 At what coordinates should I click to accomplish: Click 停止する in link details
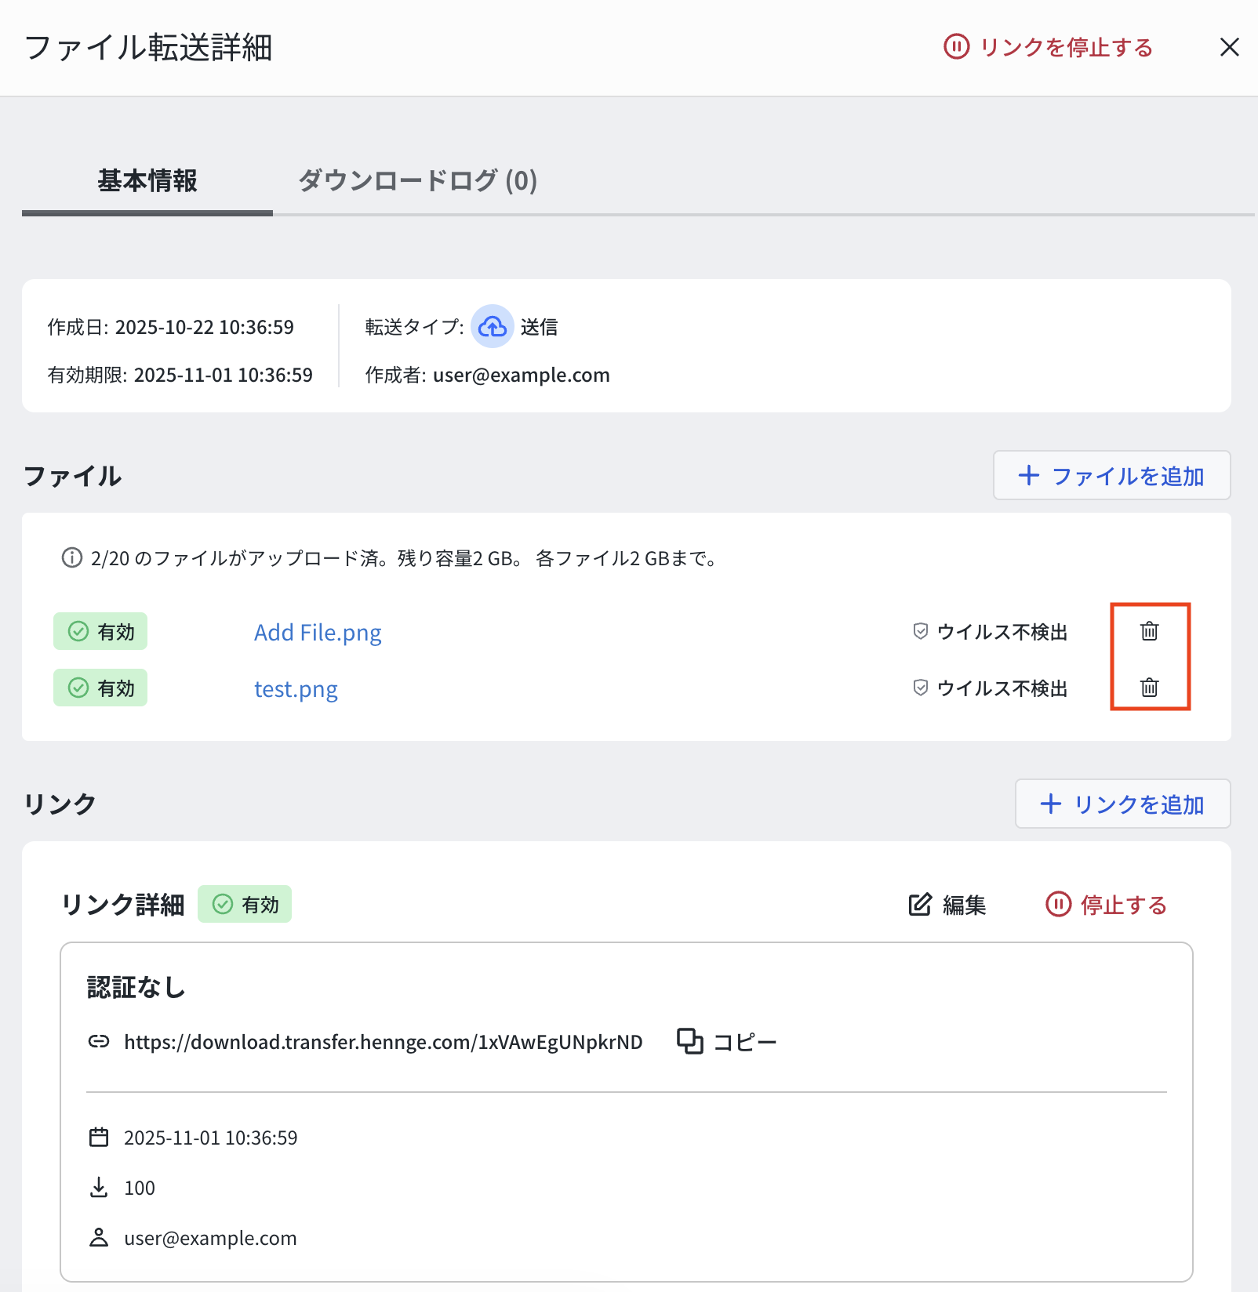tap(1106, 905)
